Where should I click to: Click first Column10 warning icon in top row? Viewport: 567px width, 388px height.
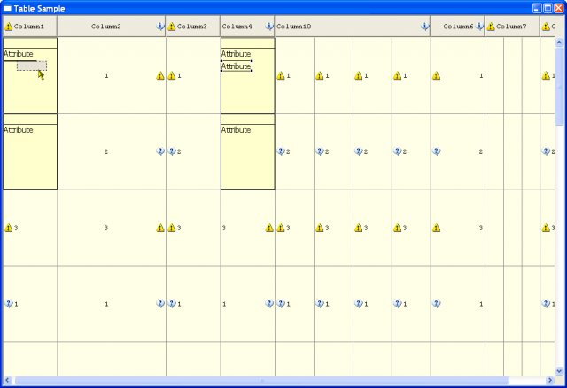(x=281, y=75)
